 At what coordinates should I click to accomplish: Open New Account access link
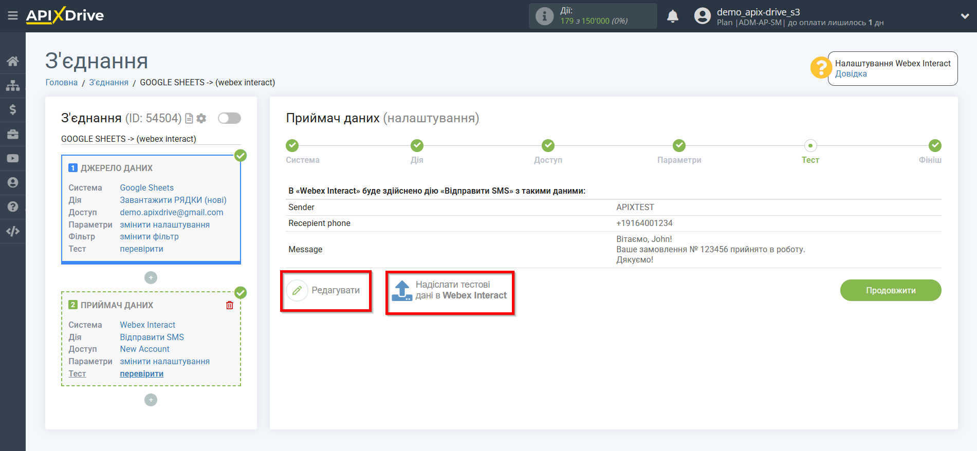click(145, 349)
